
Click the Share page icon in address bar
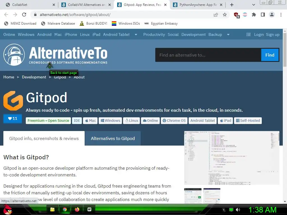point(216,15)
